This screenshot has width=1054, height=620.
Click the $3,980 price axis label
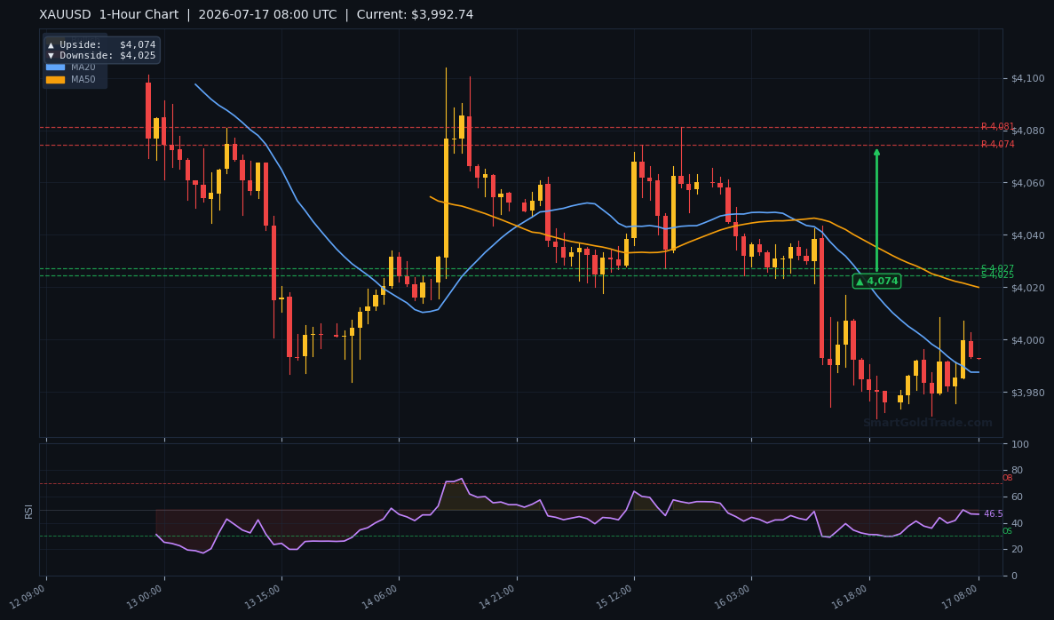(1027, 393)
